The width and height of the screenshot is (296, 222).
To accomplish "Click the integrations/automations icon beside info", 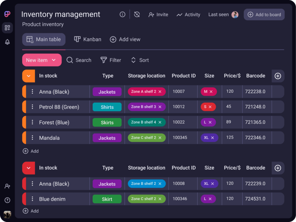I will (136, 14).
